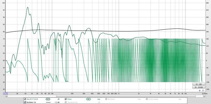Viewport: 211px width, 104px height.
Task: Click the Var smoothing icon beside Phase
Action: (88, 99)
